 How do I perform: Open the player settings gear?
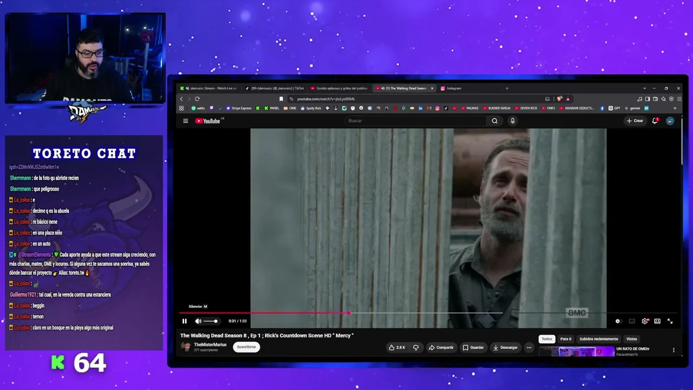click(x=644, y=321)
